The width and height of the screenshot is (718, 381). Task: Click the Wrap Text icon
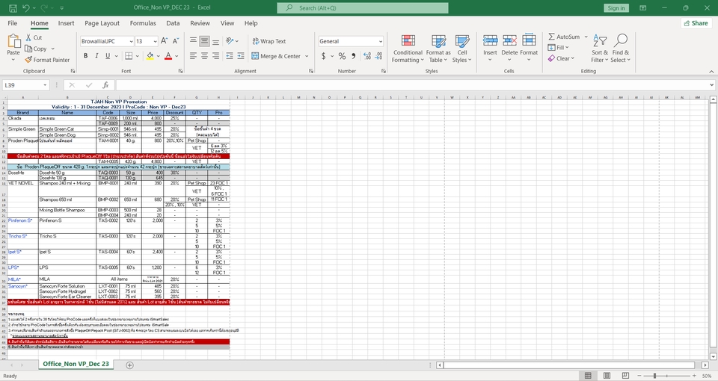click(256, 41)
